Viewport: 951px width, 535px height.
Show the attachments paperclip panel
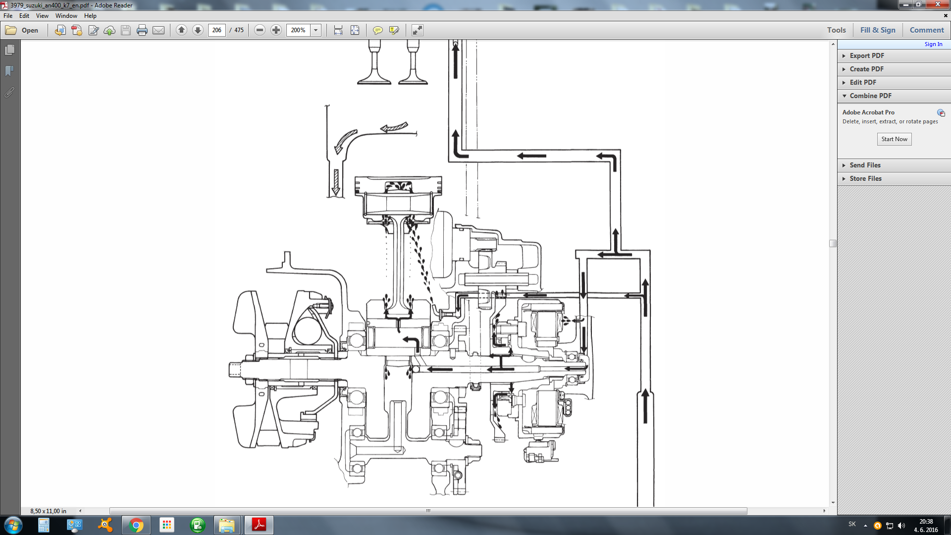click(x=9, y=93)
